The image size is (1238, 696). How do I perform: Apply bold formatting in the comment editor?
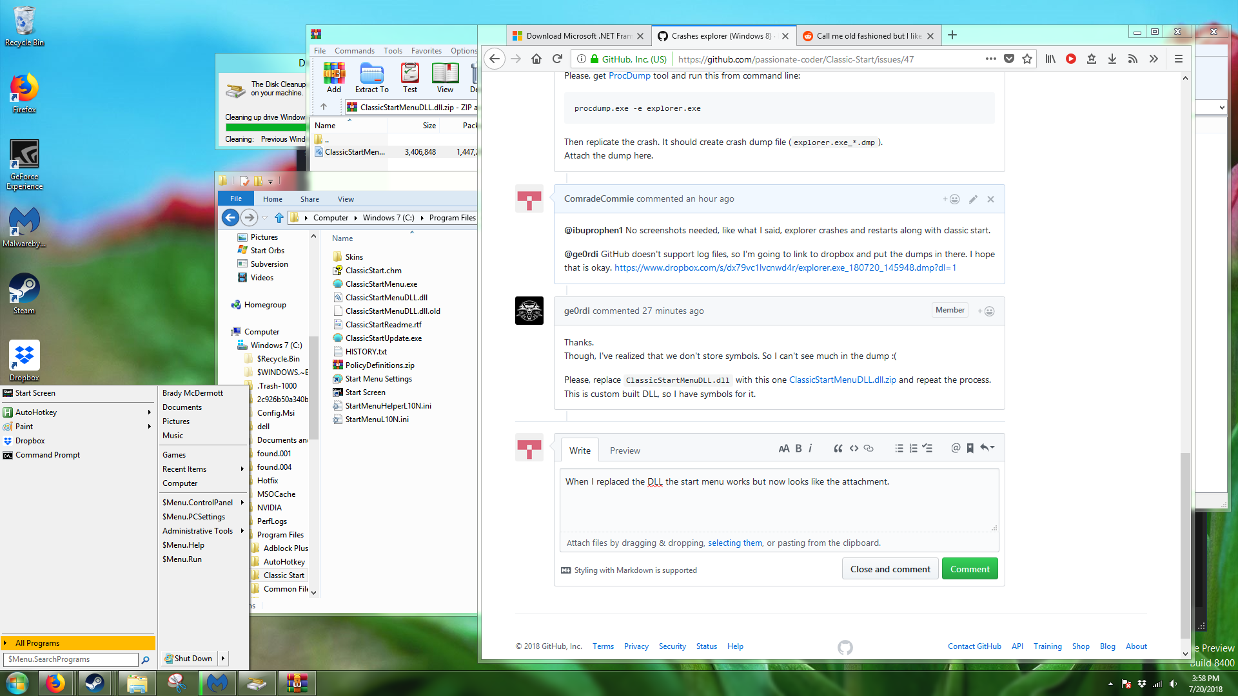tap(798, 449)
